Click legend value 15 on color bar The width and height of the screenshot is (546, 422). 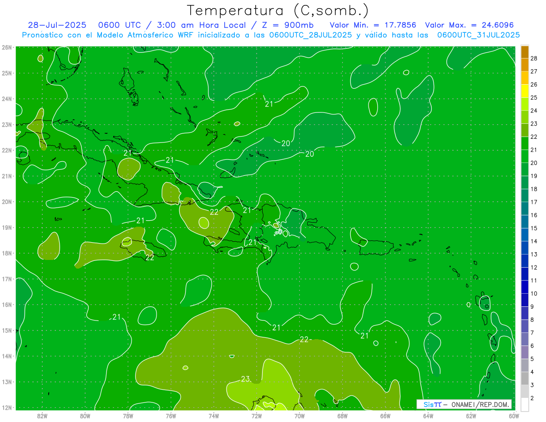534,229
